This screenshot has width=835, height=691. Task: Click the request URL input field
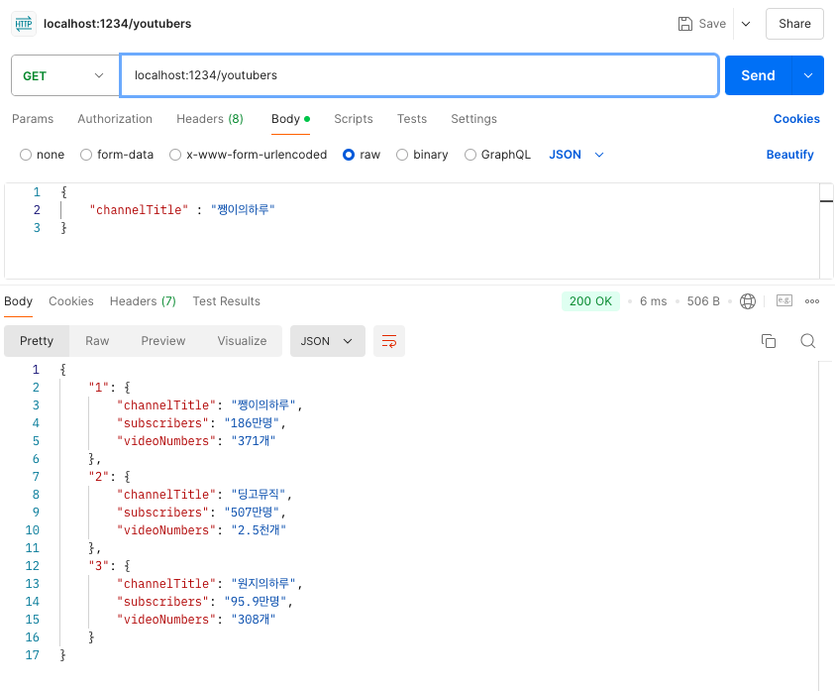[x=420, y=75]
